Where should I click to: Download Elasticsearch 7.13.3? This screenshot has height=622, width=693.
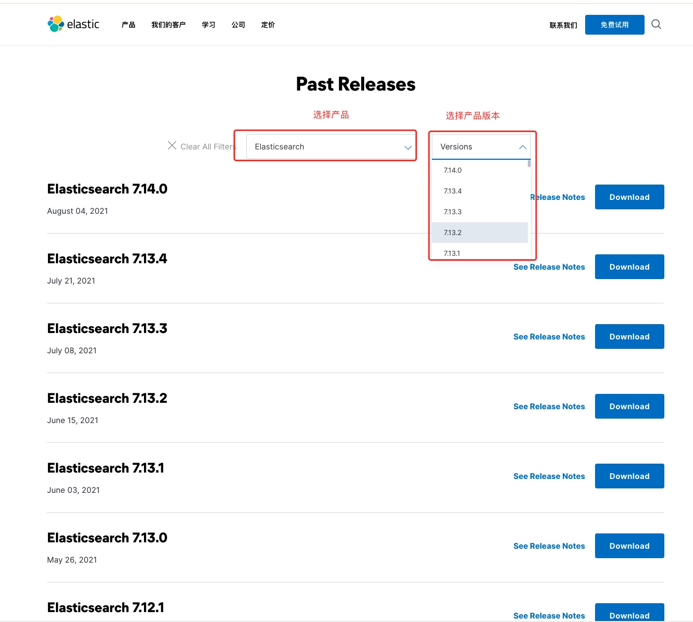[x=629, y=336]
